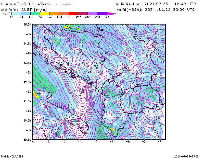Click the '43.5N' latitude label
Viewport: 204px width, 158px height.
coord(27,63)
